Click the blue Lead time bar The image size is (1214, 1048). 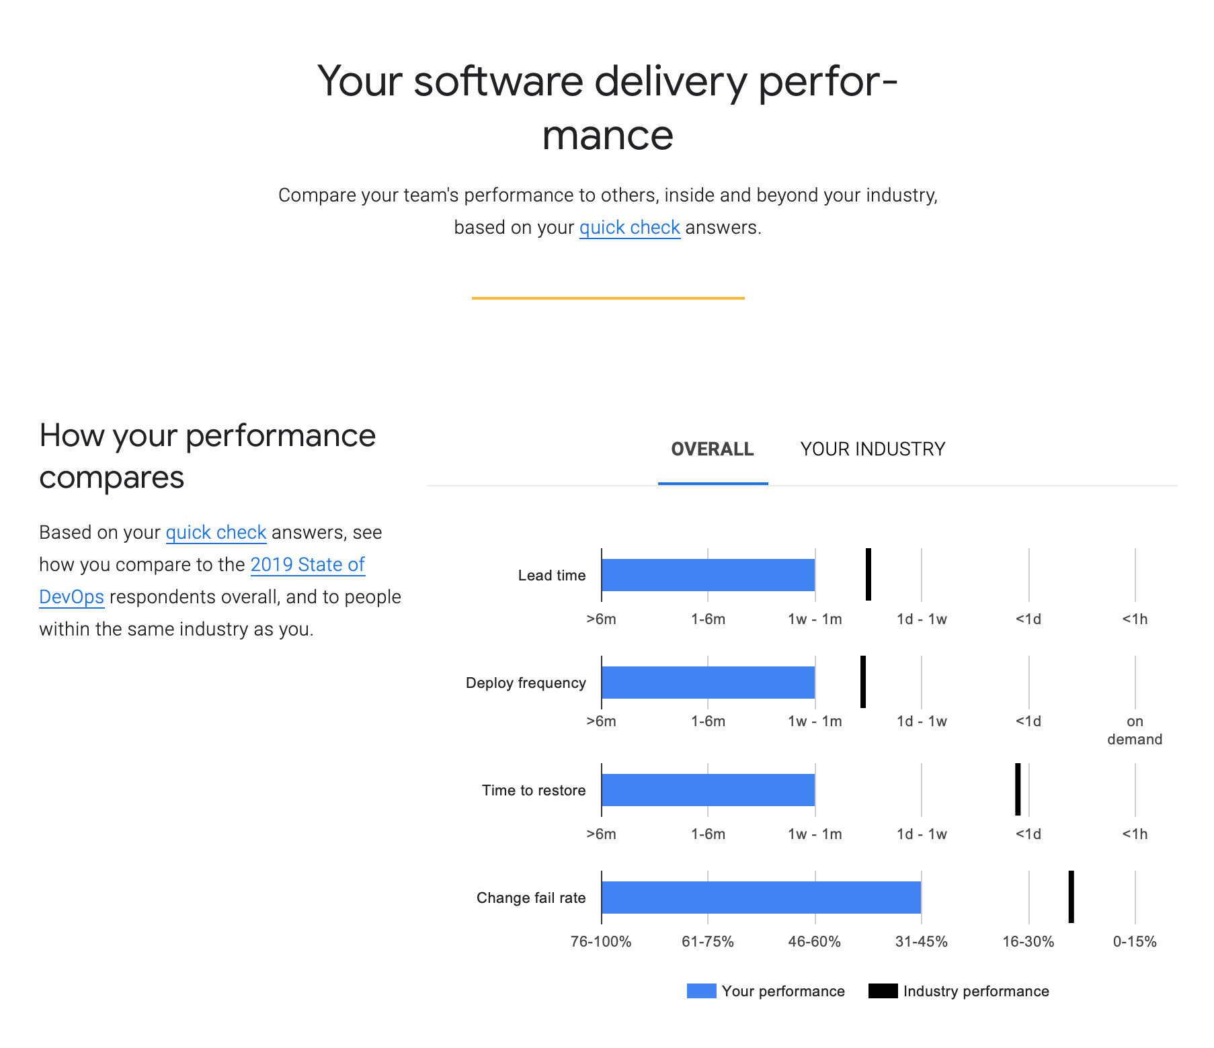[708, 575]
